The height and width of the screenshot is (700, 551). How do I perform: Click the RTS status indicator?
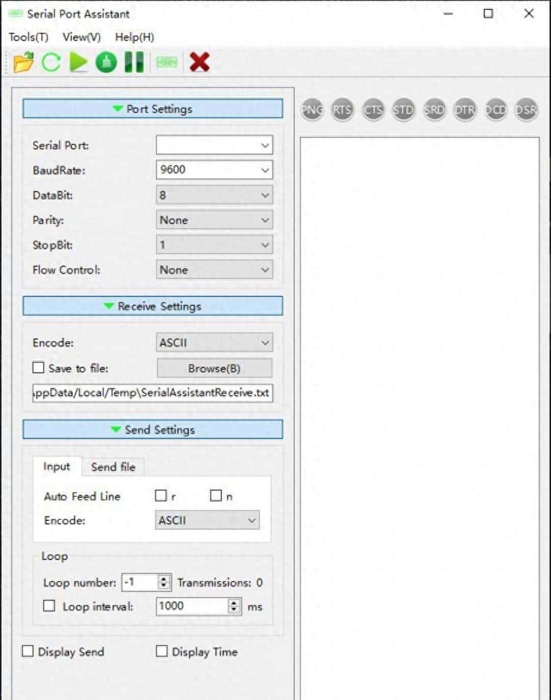click(x=341, y=110)
